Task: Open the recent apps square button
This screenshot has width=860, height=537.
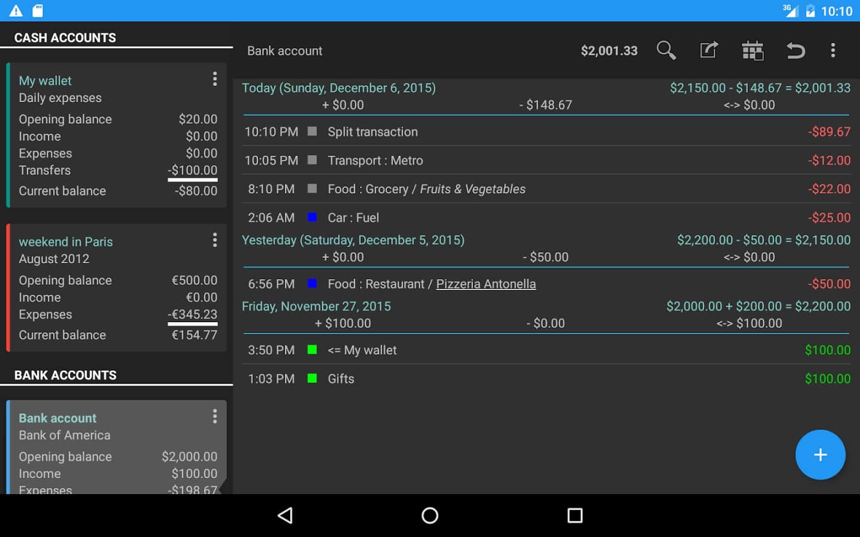Action: coord(575,516)
